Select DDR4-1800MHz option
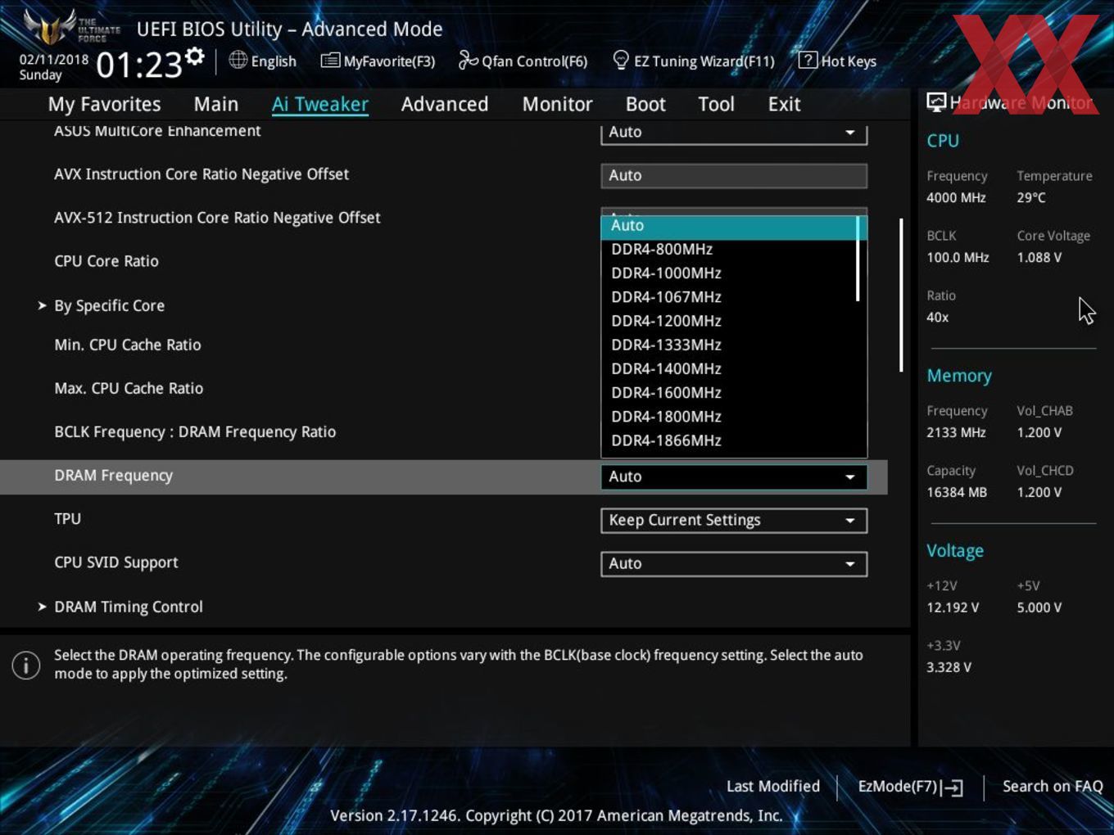The height and width of the screenshot is (835, 1114). click(x=728, y=416)
